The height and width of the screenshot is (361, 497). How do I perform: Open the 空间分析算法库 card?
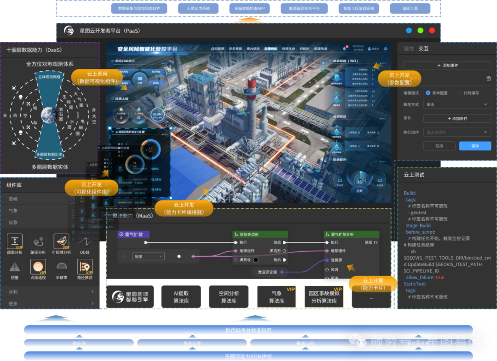[x=229, y=297]
